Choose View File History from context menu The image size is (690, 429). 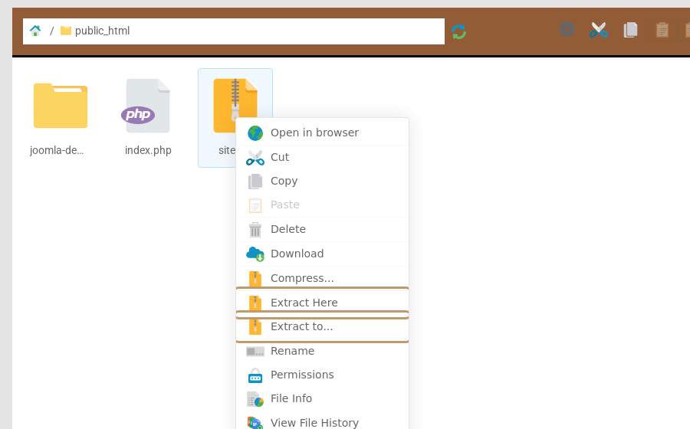(322, 422)
